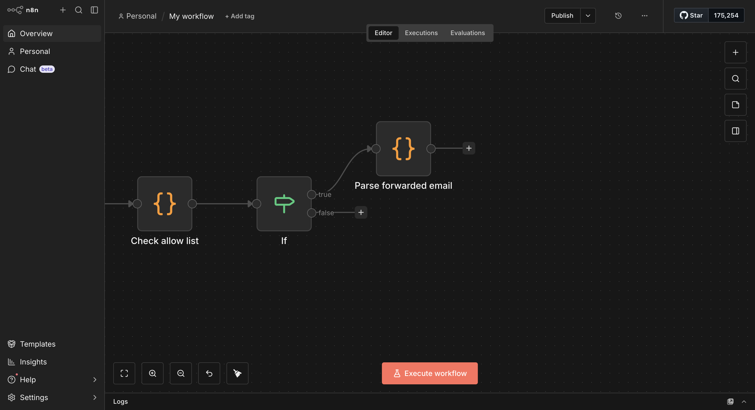
Task: Click the search icon in the left sidebar header
Action: click(x=78, y=10)
